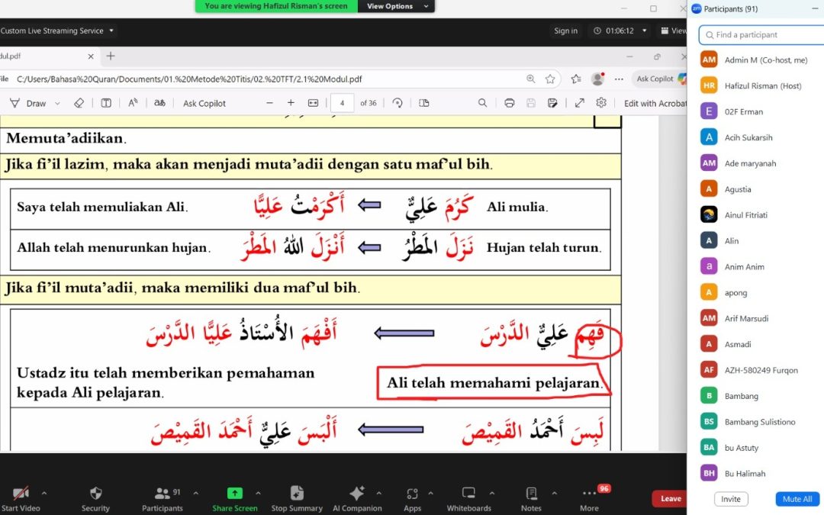The height and width of the screenshot is (515, 824).
Task: Open a new browser tab
Action: [111, 56]
